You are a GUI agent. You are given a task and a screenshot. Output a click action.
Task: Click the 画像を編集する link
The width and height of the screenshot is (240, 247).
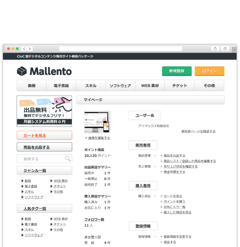(99, 138)
